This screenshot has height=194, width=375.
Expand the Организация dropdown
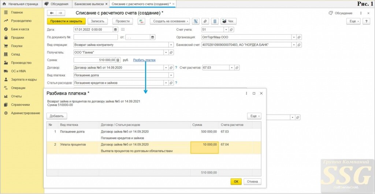(x=294, y=37)
